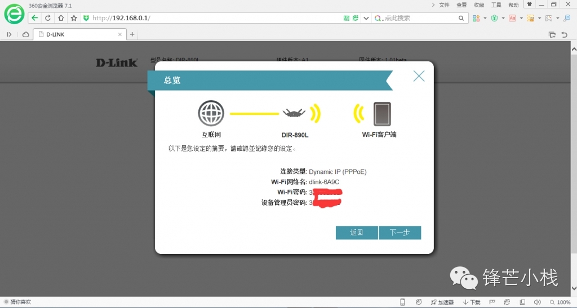Screen dimensions: 577x308
Task: Expand dropdown next to Ad blocker icon
Action: click(521, 18)
